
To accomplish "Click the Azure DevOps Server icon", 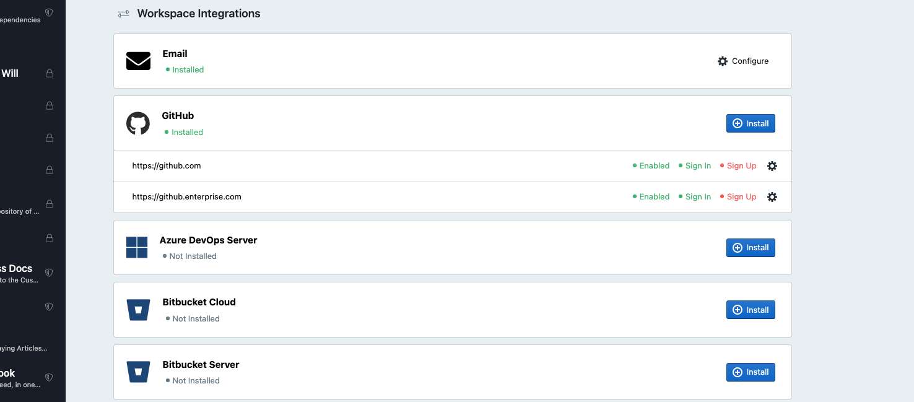I will pos(136,247).
